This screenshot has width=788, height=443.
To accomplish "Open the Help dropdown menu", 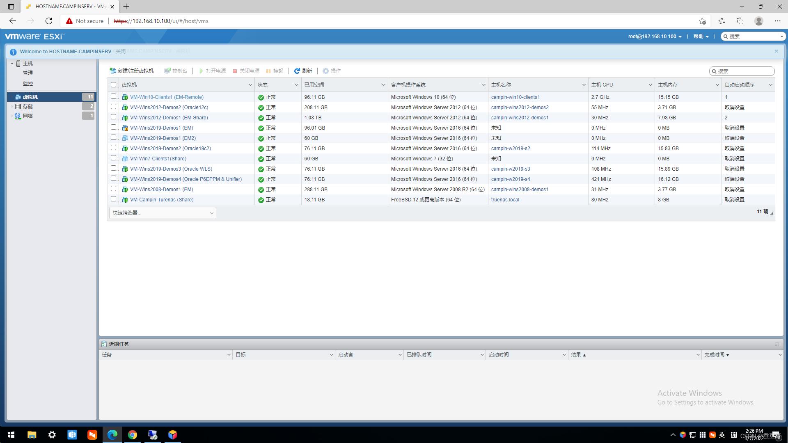I will (701, 37).
